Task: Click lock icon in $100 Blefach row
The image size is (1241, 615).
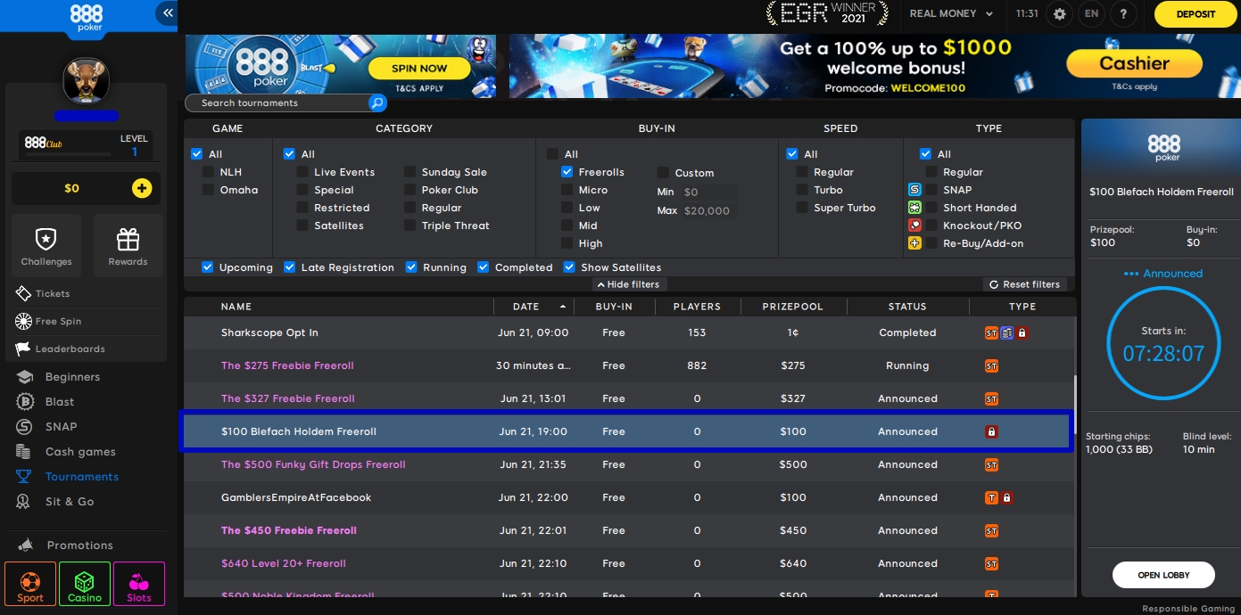Action: coord(991,431)
